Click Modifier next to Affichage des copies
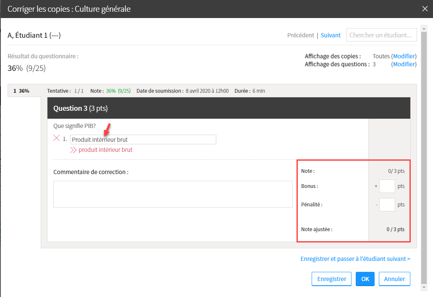433x297 pixels. (404, 56)
